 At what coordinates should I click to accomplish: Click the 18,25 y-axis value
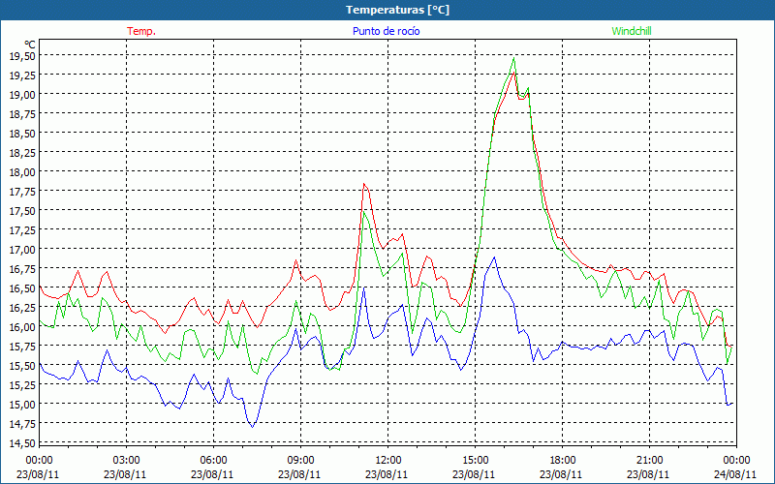[22, 153]
